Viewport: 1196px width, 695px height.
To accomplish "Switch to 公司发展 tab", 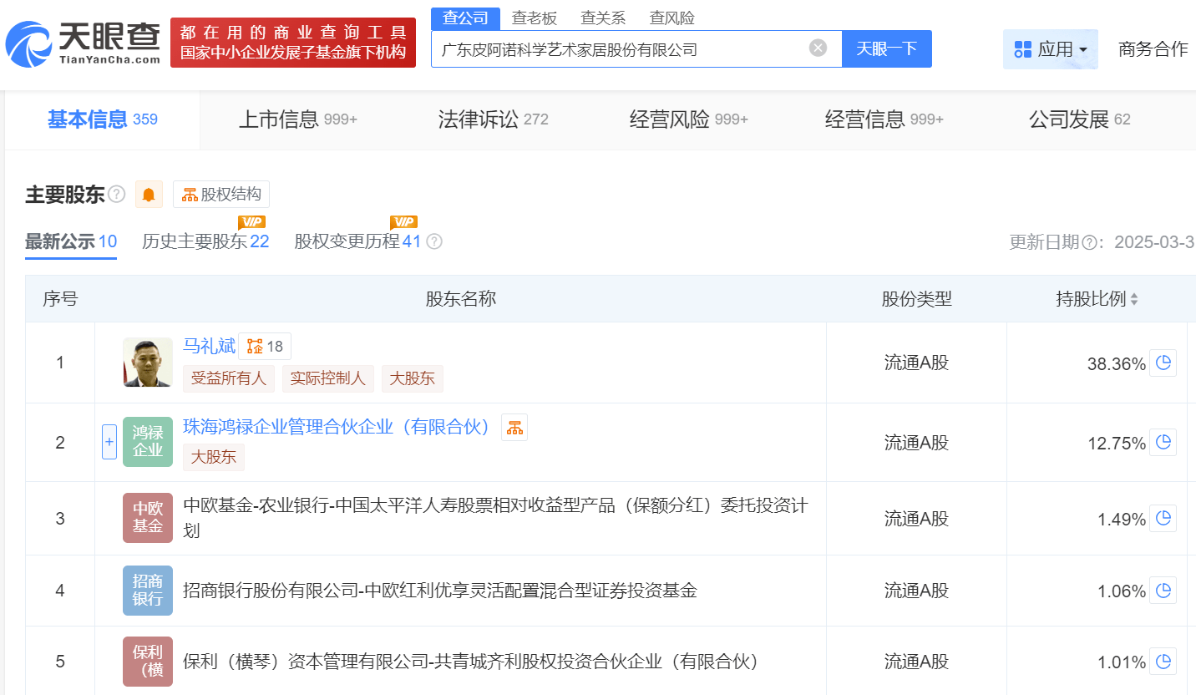I will (1079, 119).
